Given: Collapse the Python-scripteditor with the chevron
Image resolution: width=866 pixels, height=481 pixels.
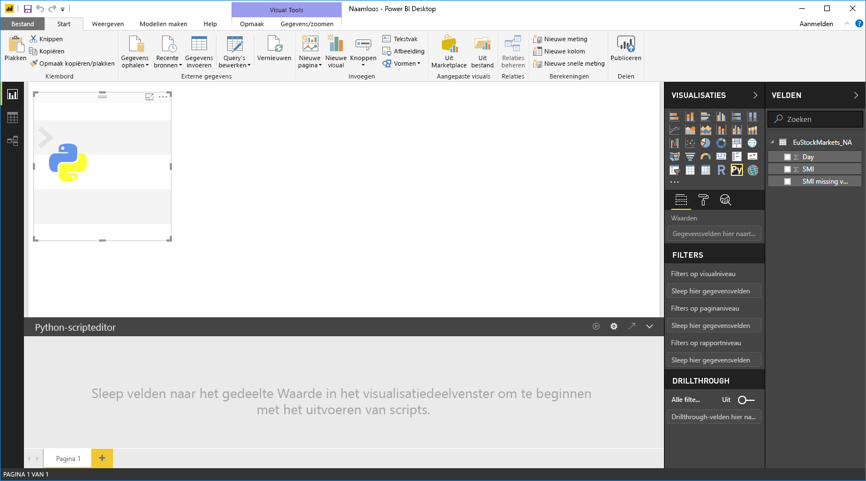Looking at the screenshot, I should [649, 326].
